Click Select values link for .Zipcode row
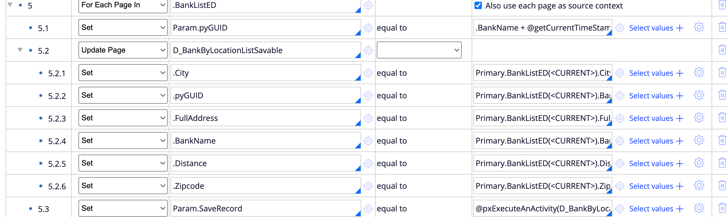728x217 pixels. click(x=651, y=186)
